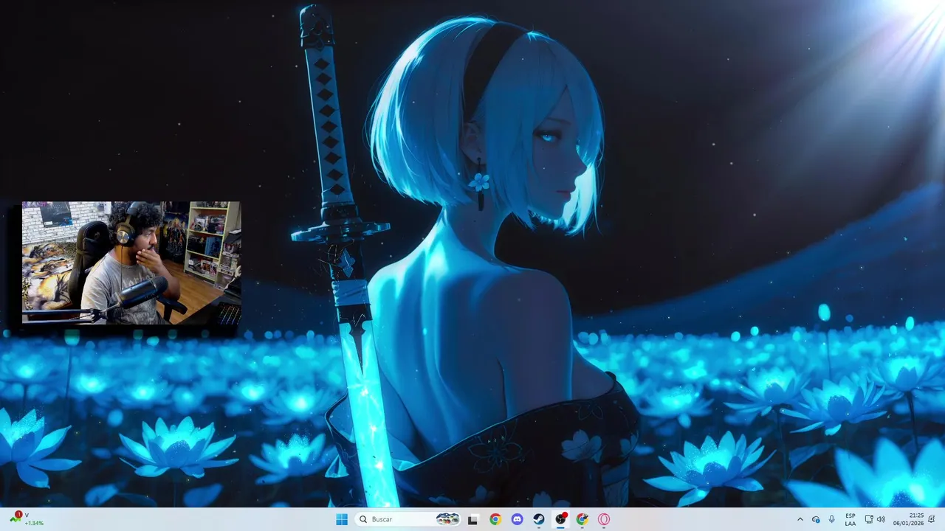The width and height of the screenshot is (945, 531).
Task: Open Steam from the taskbar
Action: 539,519
